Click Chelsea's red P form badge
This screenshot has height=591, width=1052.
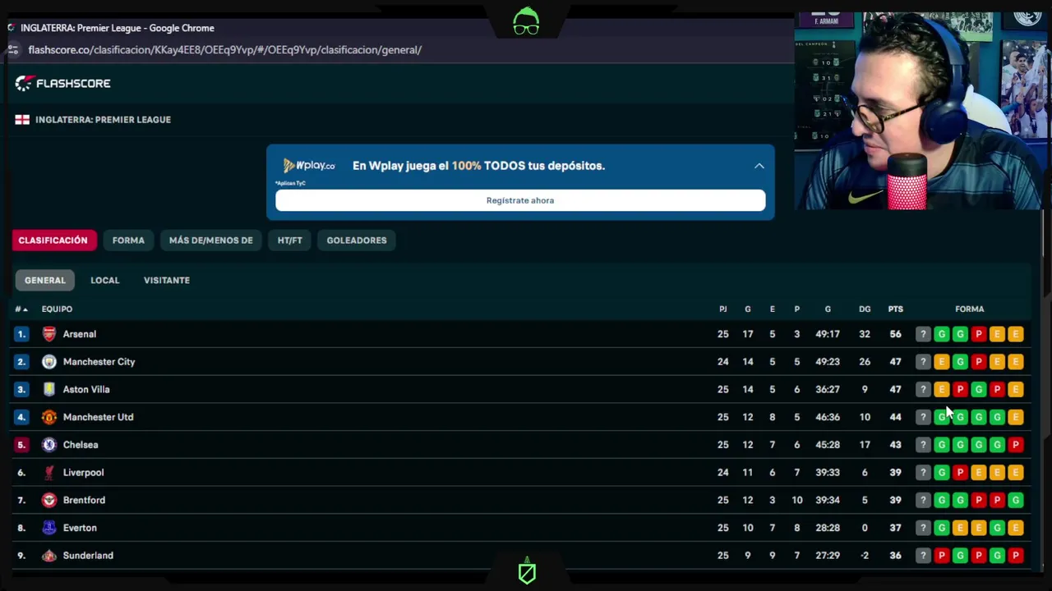tap(1016, 445)
